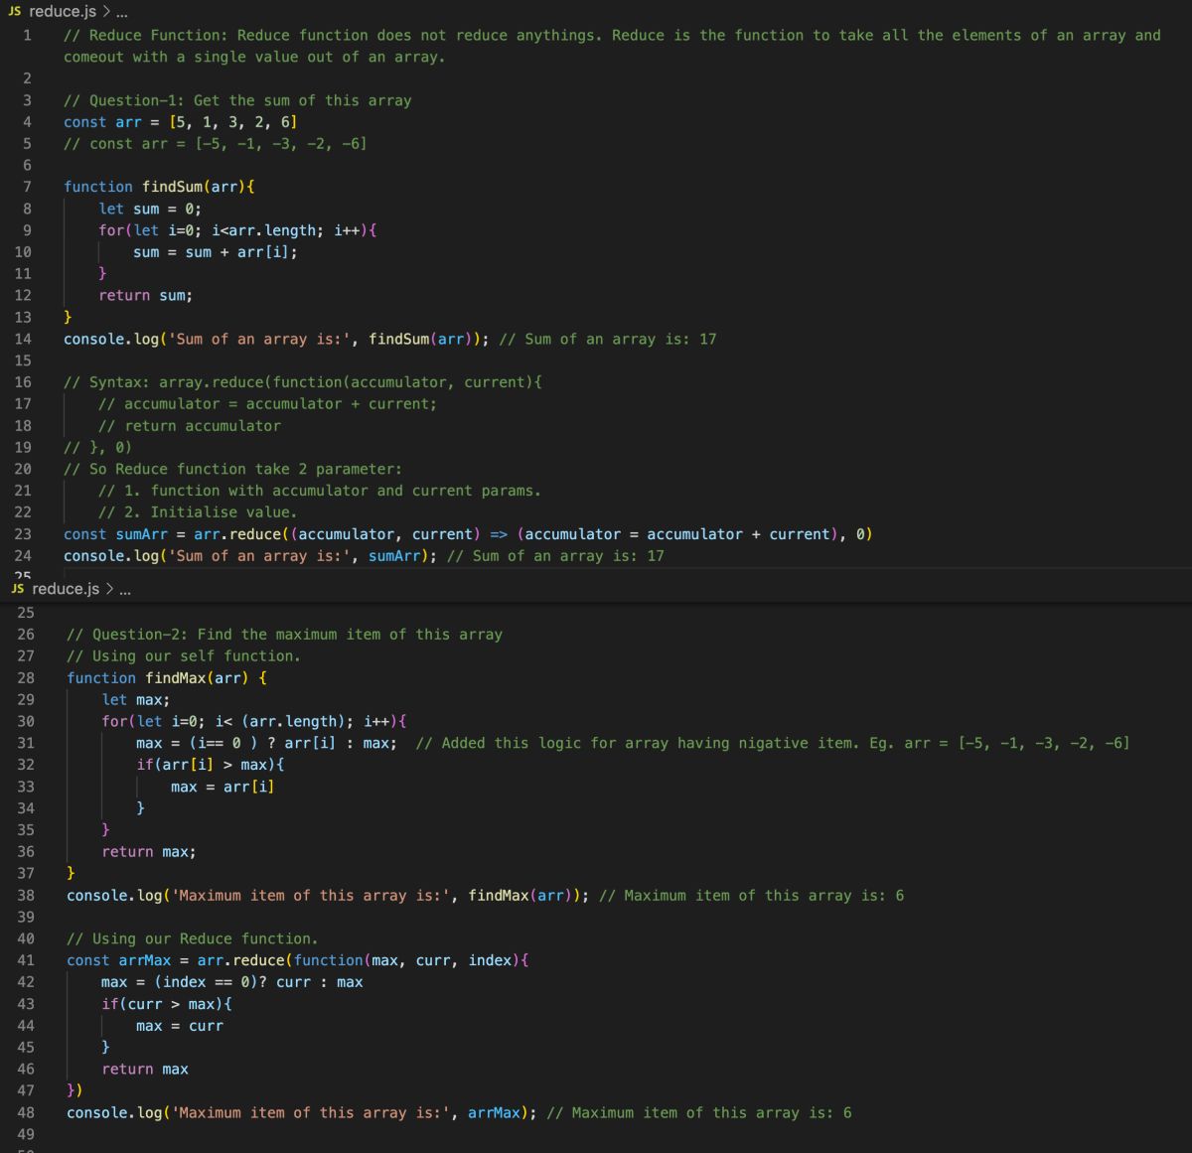
Task: Click the statement 'sum = sum + arr[i];'
Action: click(216, 252)
